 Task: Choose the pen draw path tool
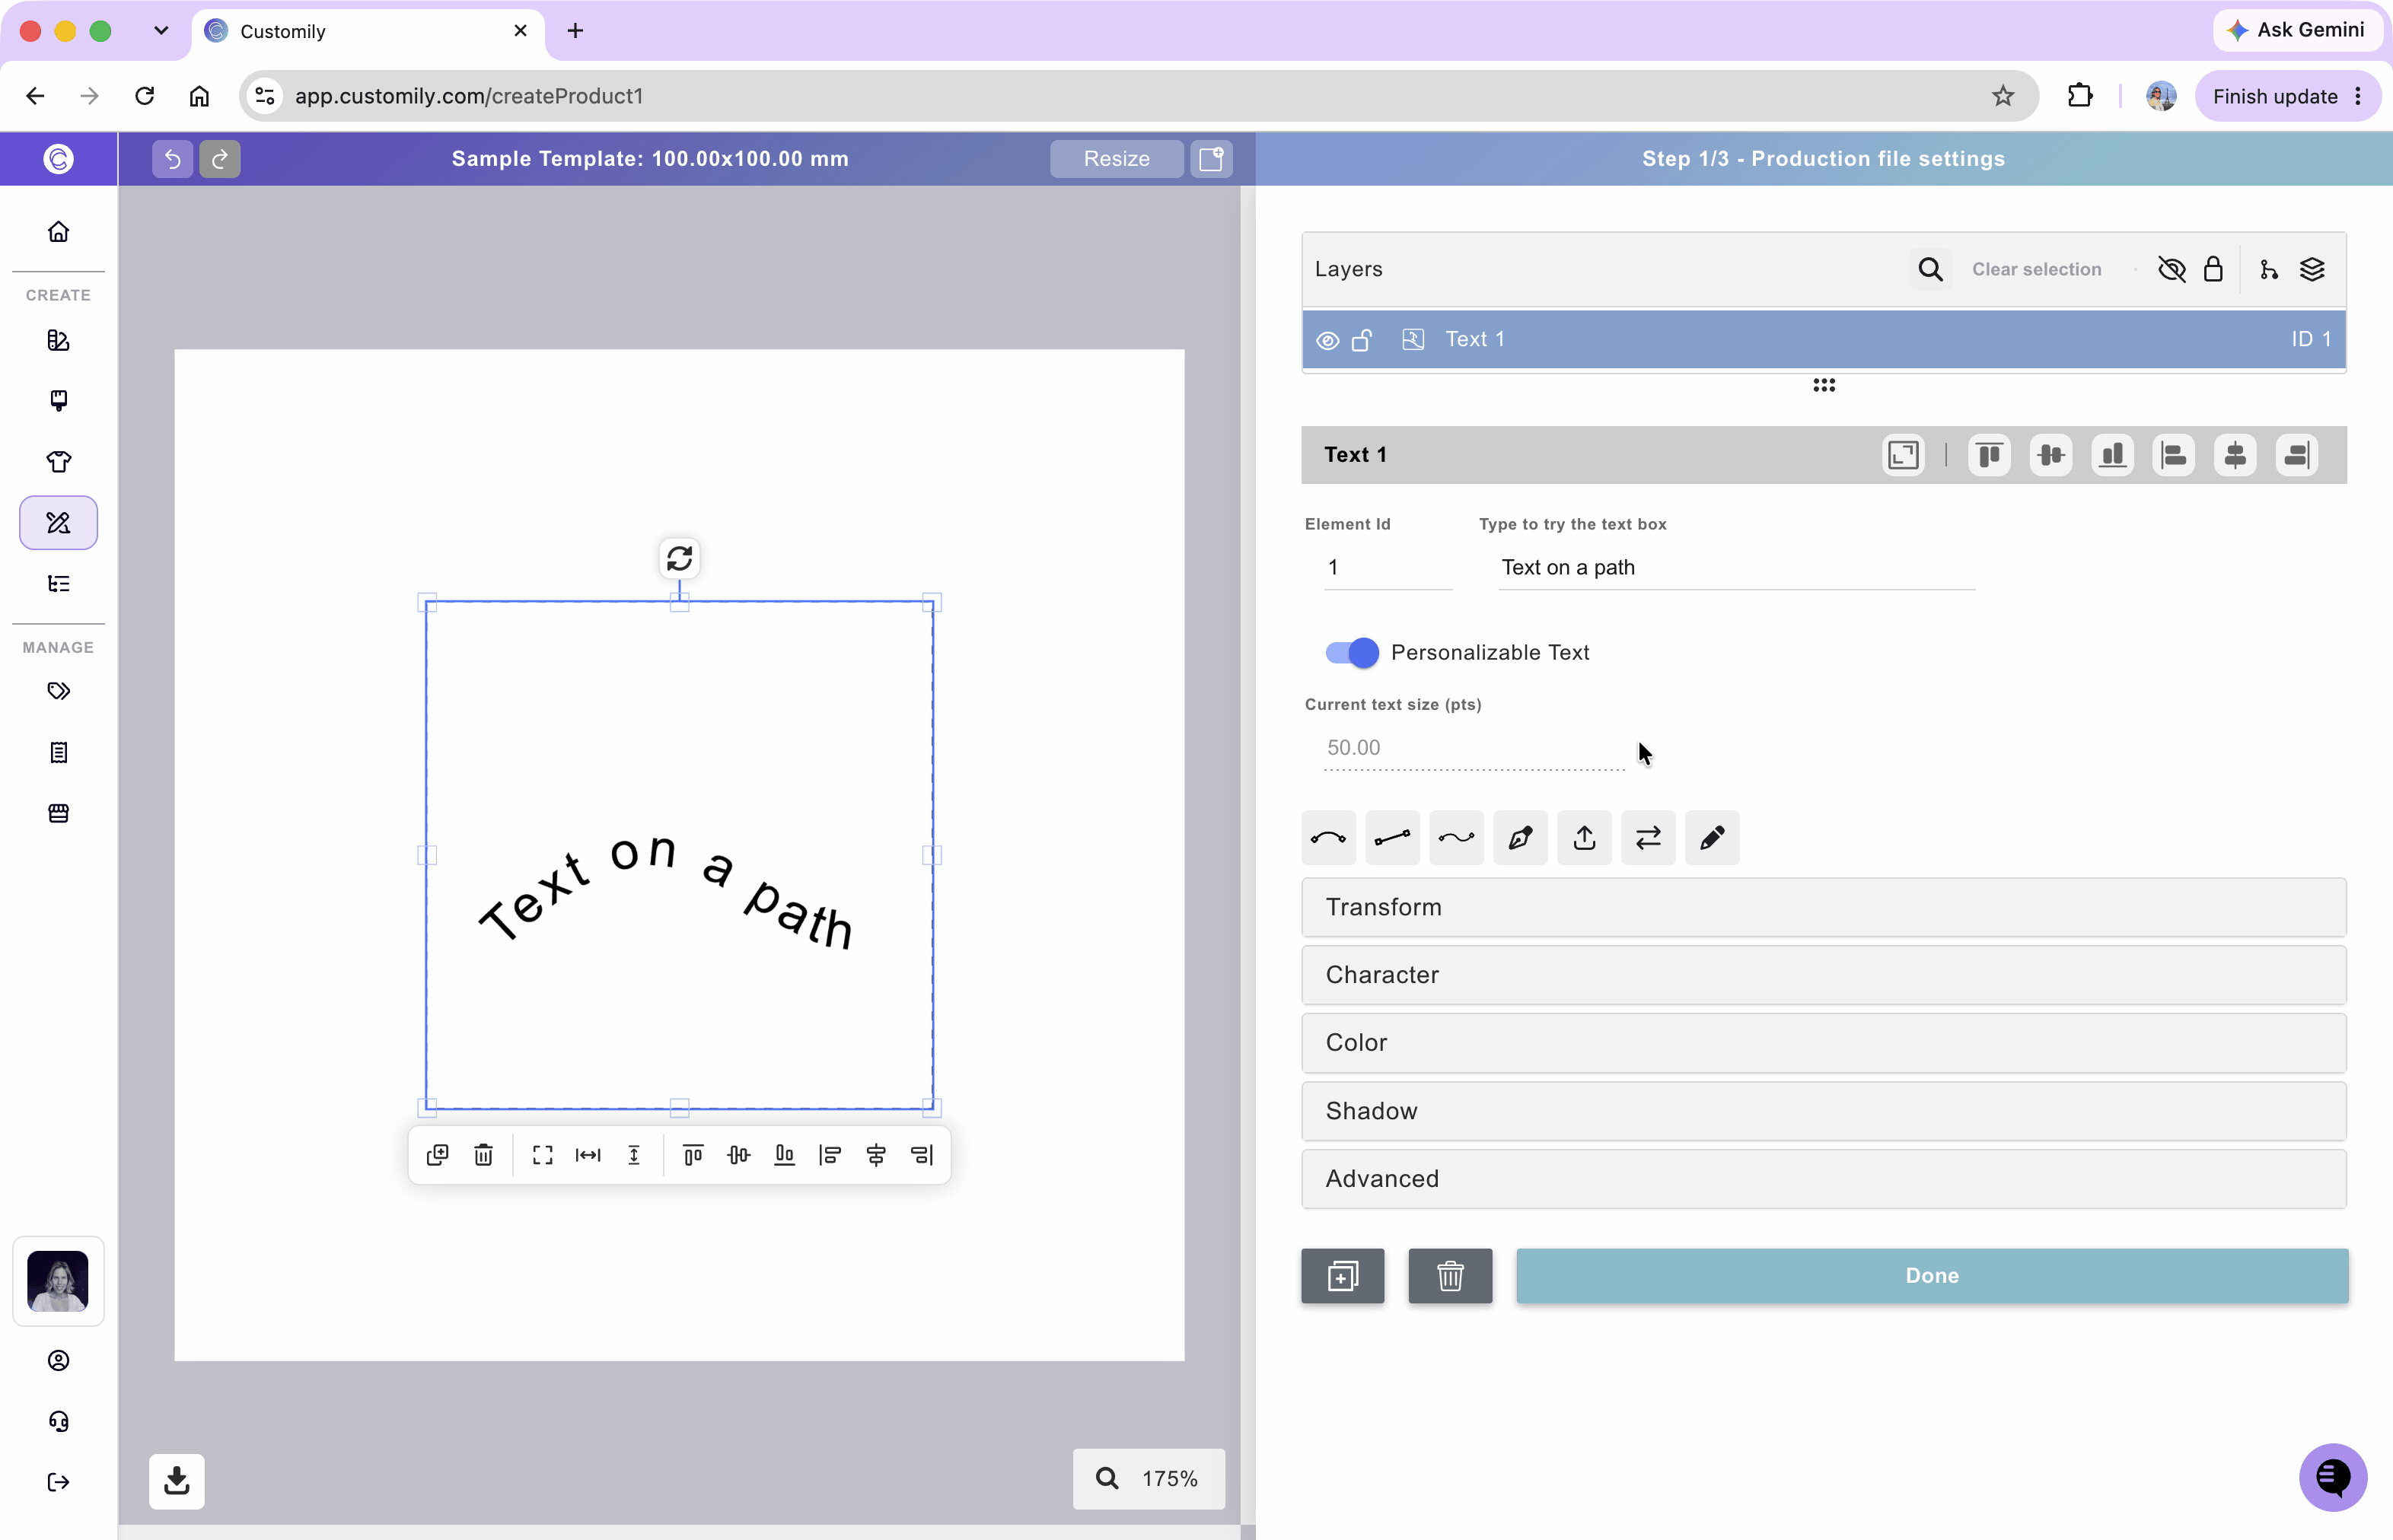click(x=1521, y=838)
